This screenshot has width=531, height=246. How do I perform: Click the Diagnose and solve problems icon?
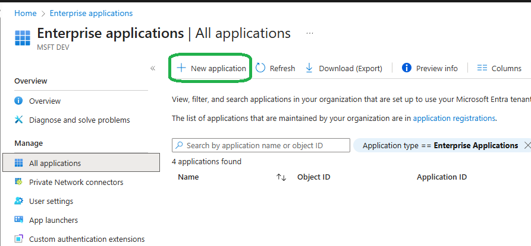18,120
